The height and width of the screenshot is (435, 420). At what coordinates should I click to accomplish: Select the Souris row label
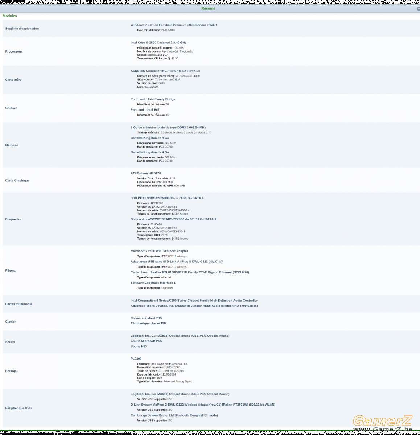(x=10, y=342)
